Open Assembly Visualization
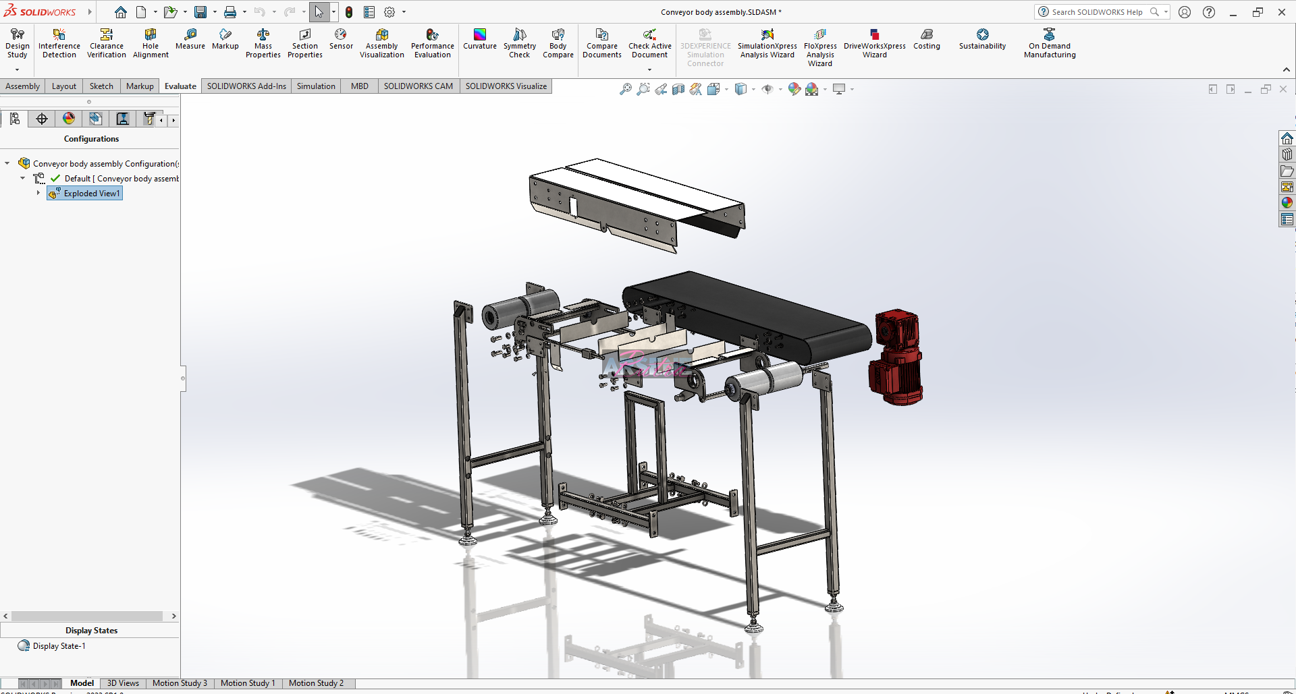The image size is (1296, 694). [x=382, y=43]
